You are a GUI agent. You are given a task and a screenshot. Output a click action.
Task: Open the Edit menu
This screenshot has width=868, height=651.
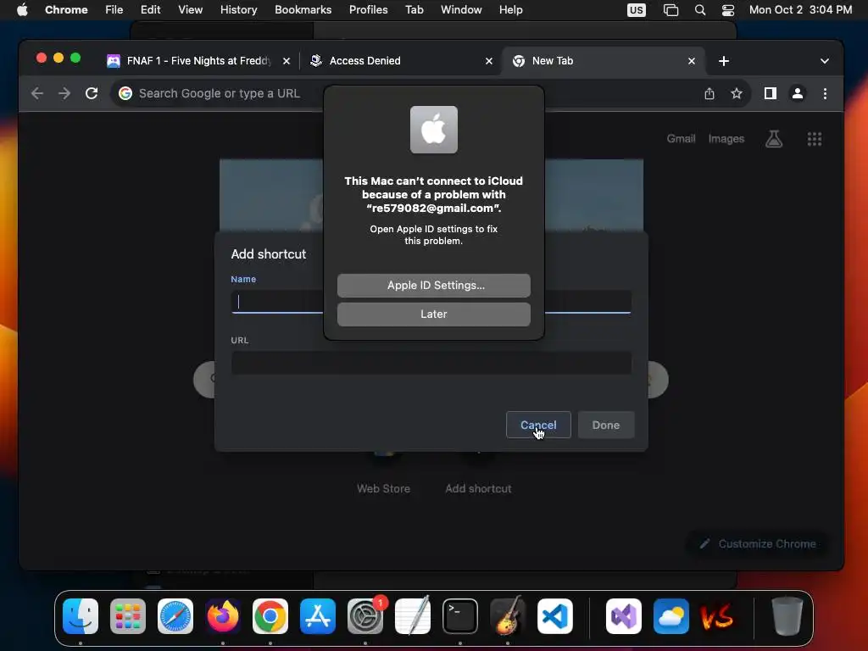150,9
